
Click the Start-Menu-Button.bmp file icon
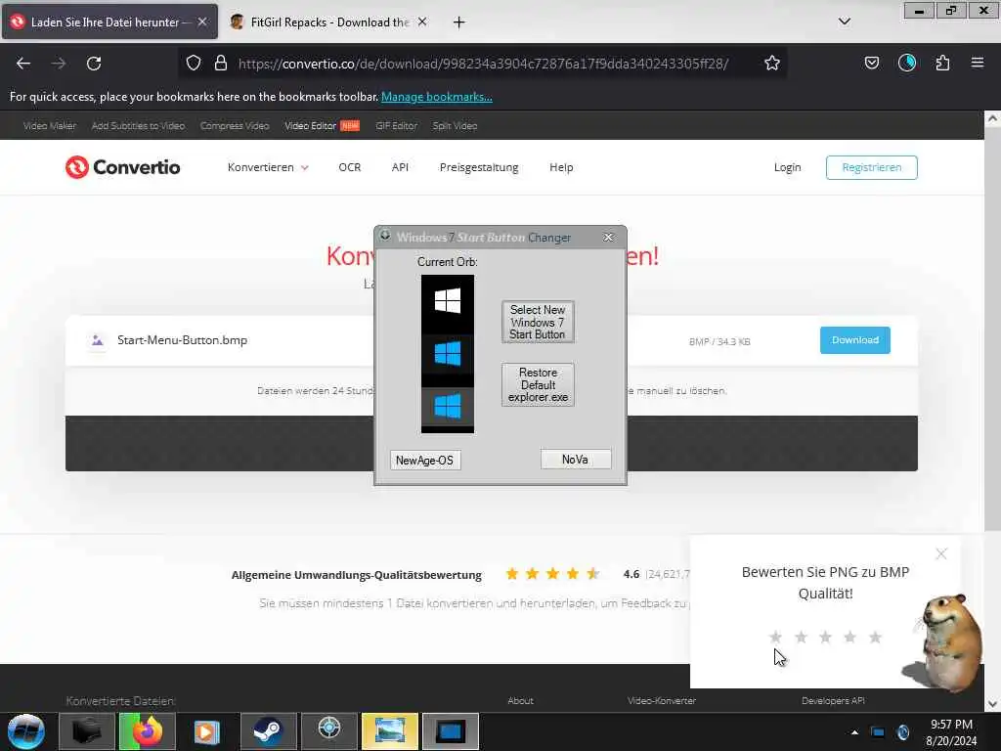[97, 340]
